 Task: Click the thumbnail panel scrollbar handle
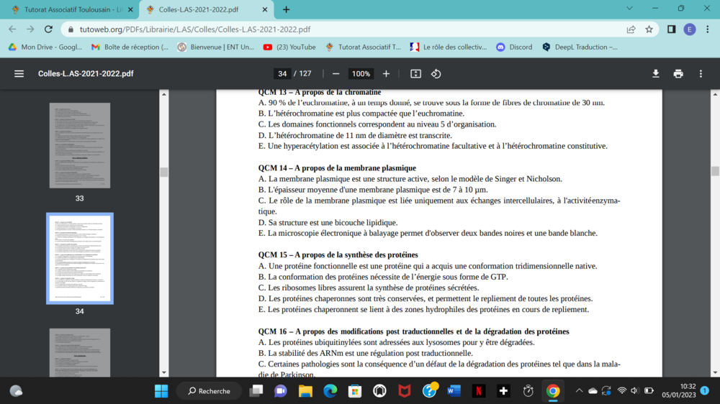click(164, 172)
